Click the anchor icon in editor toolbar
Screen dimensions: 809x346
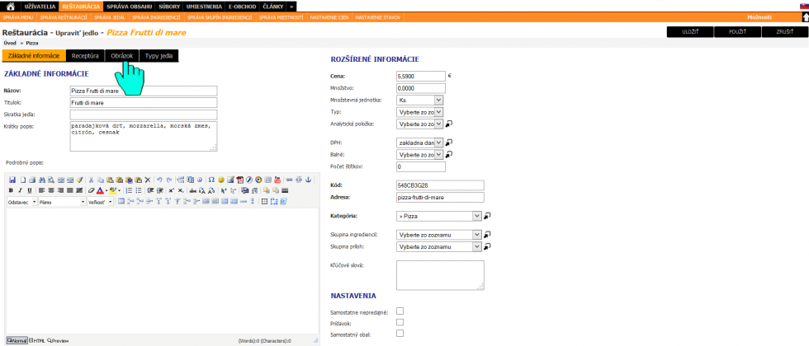tap(310, 179)
